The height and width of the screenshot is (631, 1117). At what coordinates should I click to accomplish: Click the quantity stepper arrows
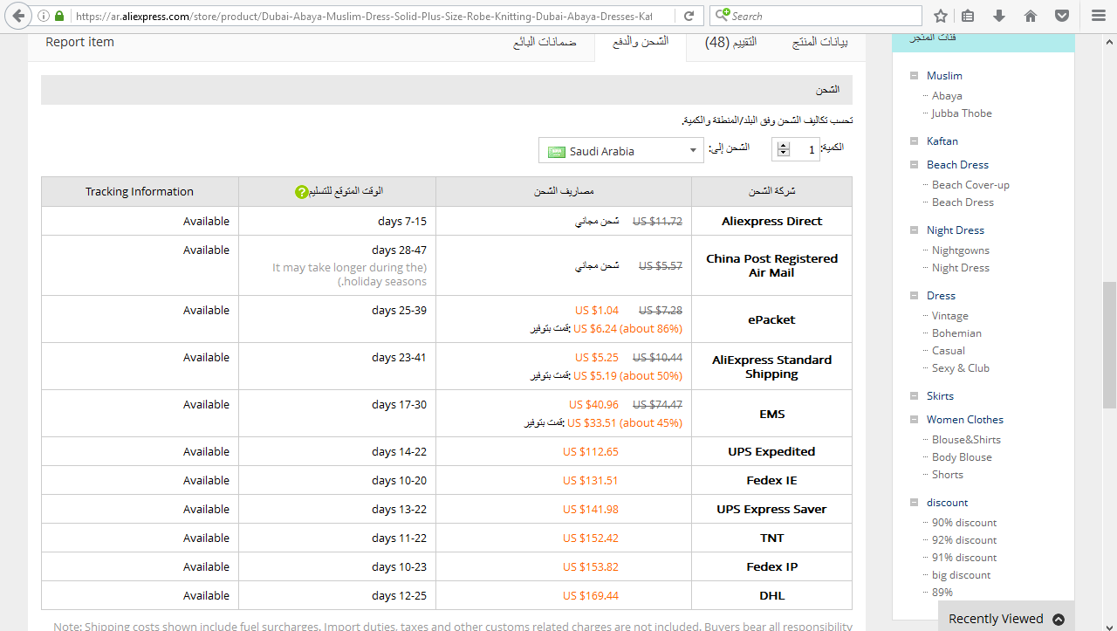point(783,150)
